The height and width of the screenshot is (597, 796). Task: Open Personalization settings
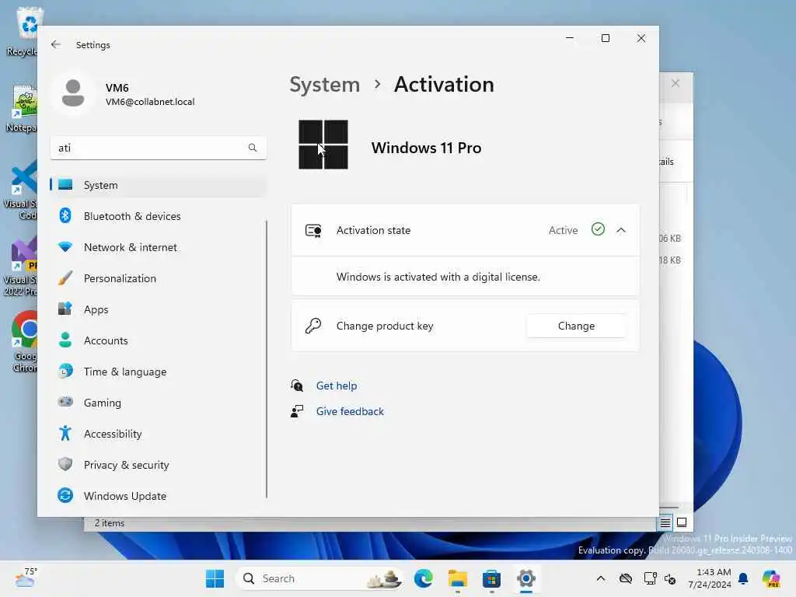pyautogui.click(x=158, y=278)
